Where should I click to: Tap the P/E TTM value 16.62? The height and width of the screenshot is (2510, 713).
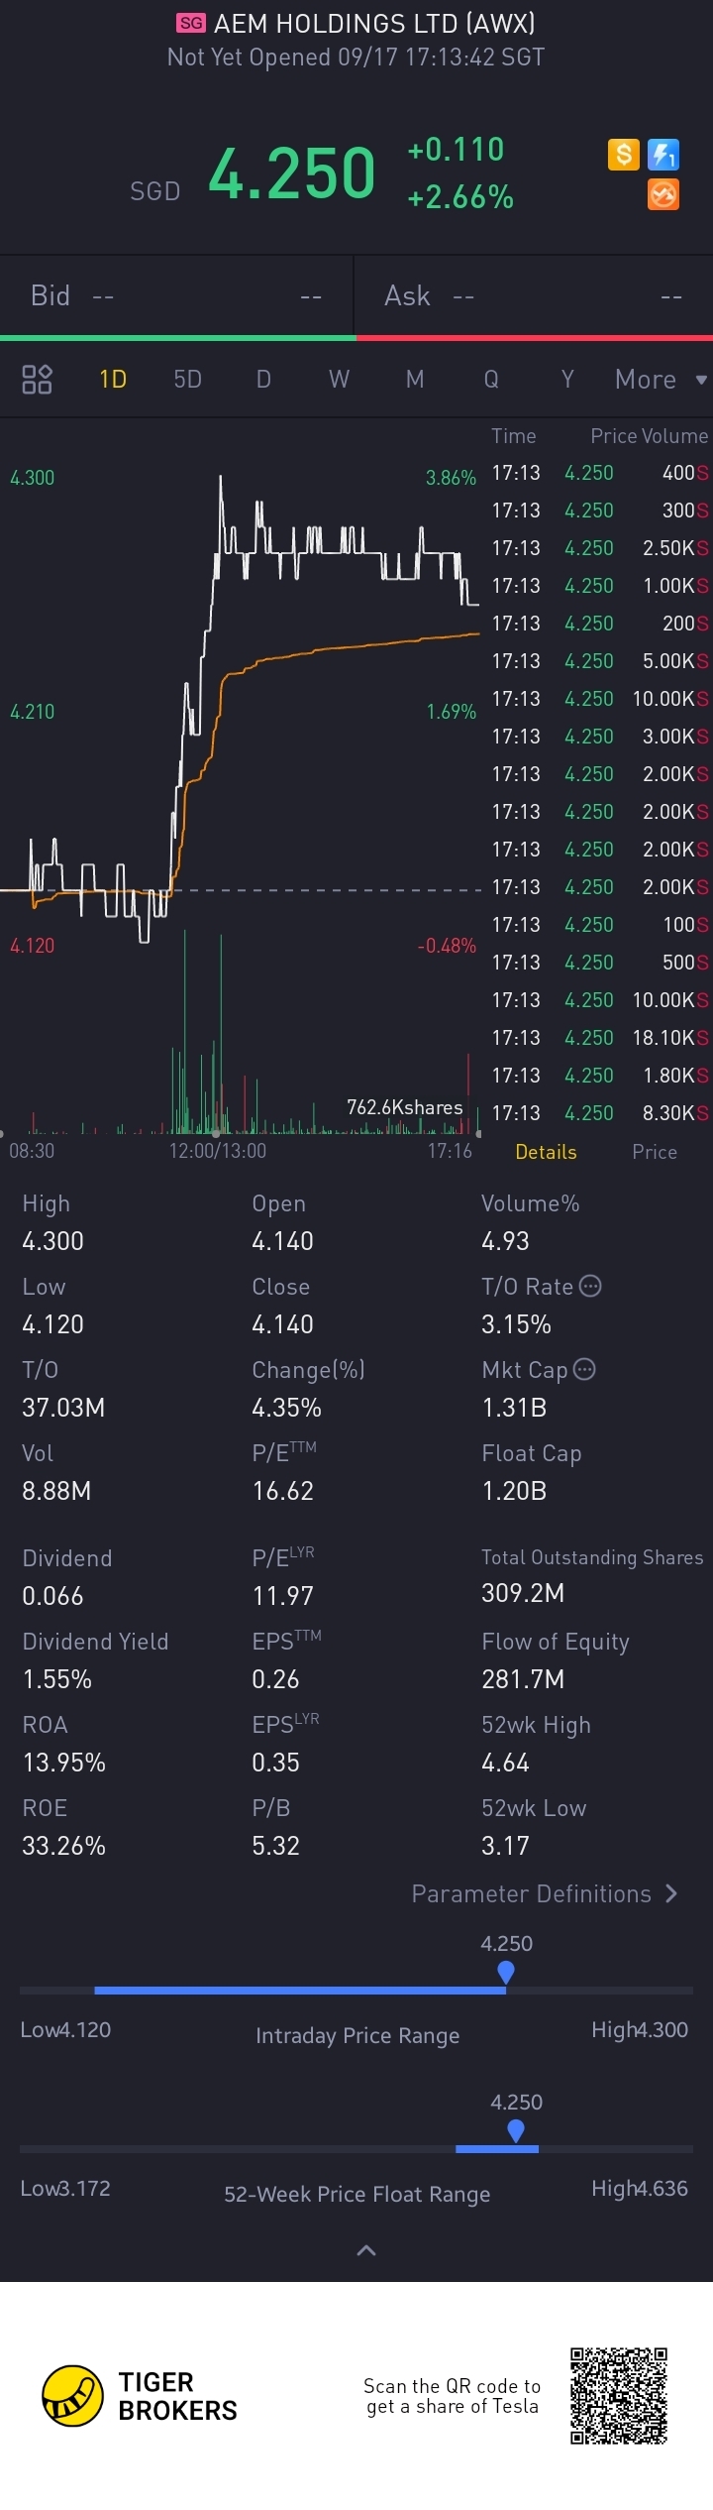tap(283, 1491)
